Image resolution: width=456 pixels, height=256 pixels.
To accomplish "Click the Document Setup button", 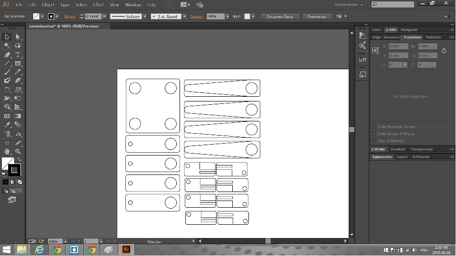I will tap(280, 17).
